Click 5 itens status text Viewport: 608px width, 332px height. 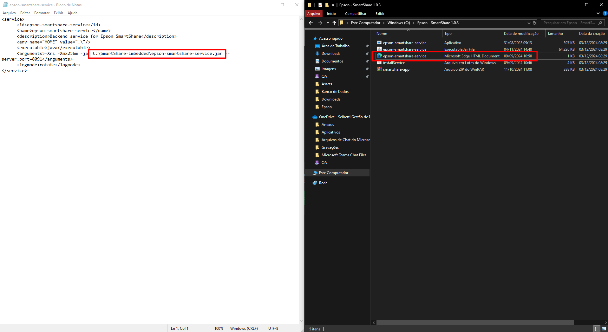(x=315, y=329)
